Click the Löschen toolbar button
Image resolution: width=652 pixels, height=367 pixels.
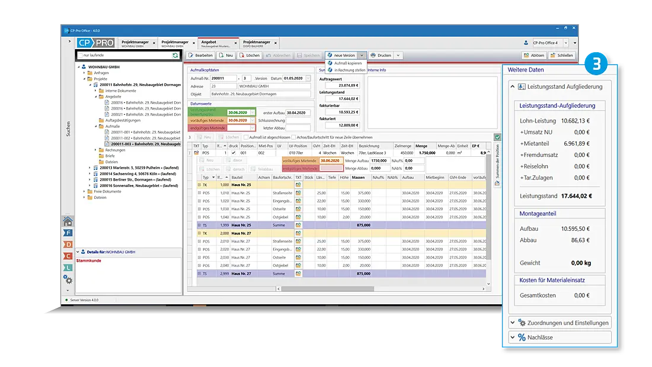[249, 55]
